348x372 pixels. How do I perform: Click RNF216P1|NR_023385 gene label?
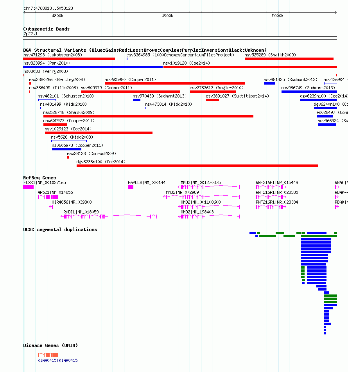[x=277, y=192]
